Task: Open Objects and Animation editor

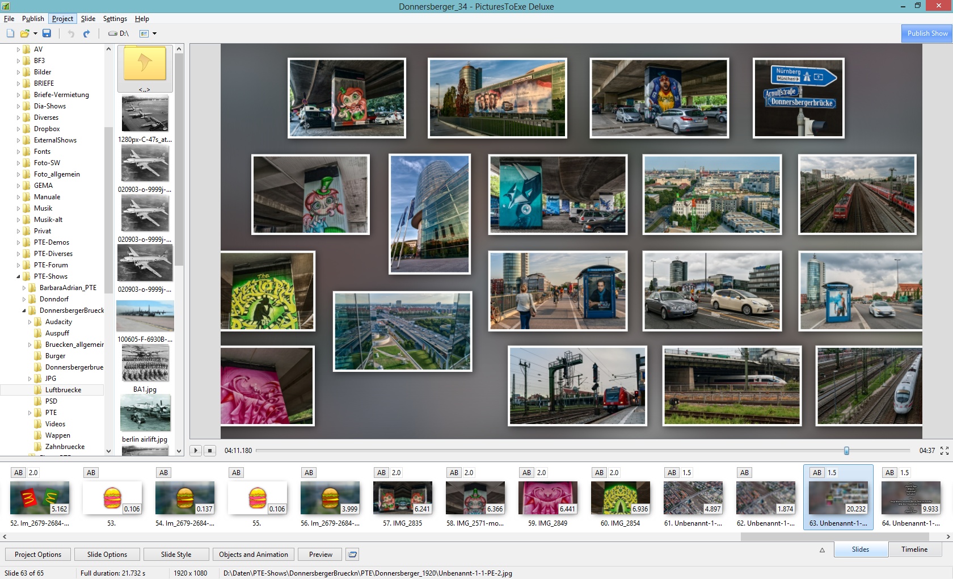Action: tap(254, 555)
